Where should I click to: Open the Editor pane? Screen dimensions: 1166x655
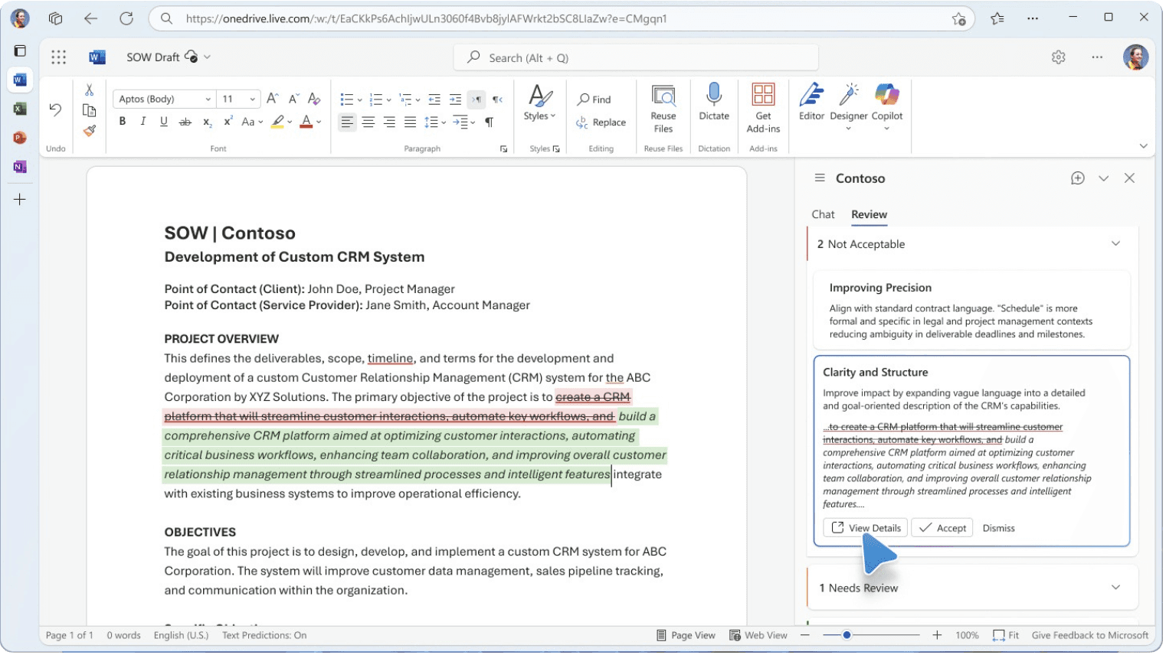coord(811,102)
